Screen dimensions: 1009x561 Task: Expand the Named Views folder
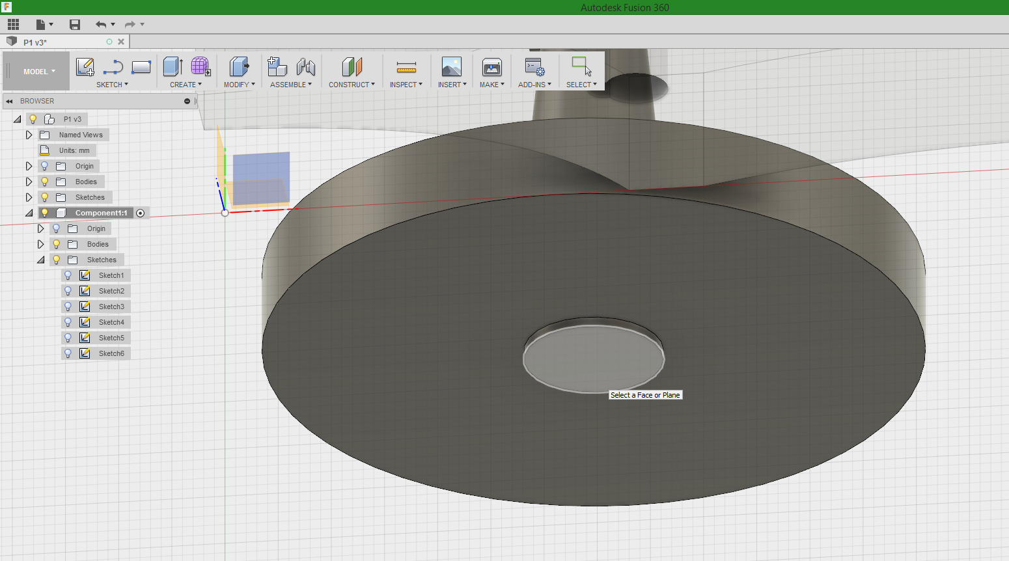(29, 135)
